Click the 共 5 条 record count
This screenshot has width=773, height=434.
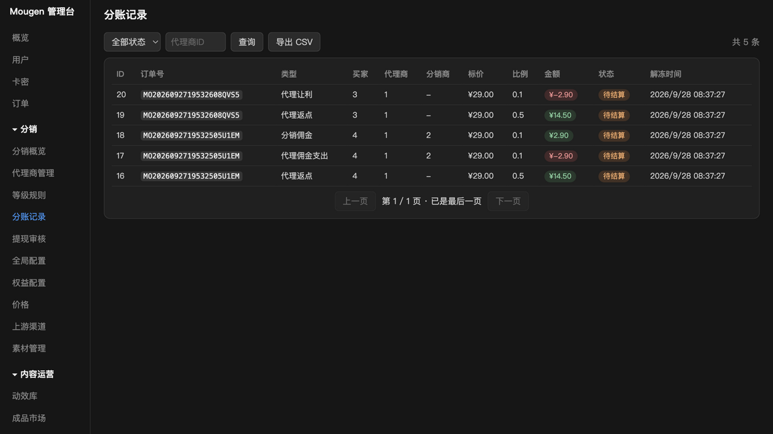click(x=746, y=42)
